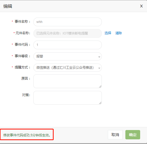Click the resize handle of the 对策 box
The width and height of the screenshot is (147, 144).
100,103
